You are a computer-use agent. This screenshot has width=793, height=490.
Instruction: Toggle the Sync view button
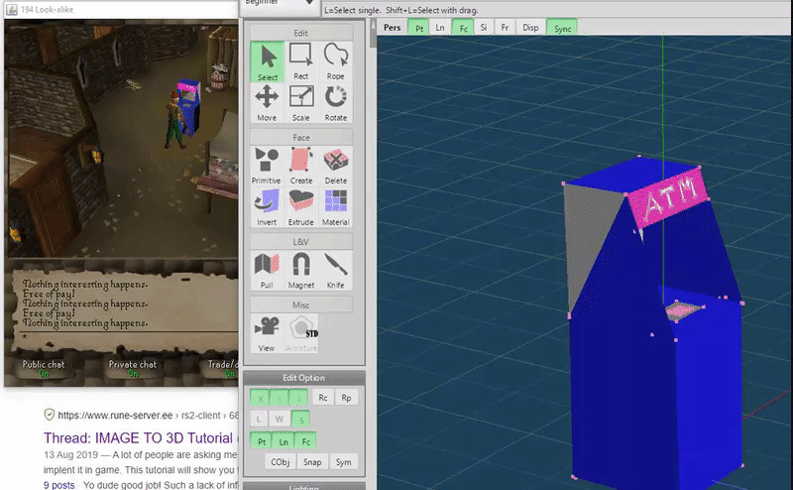coord(562,28)
